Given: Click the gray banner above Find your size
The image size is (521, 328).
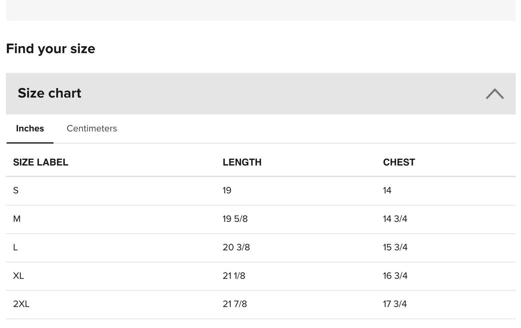Looking at the screenshot, I should pyautogui.click(x=260, y=10).
